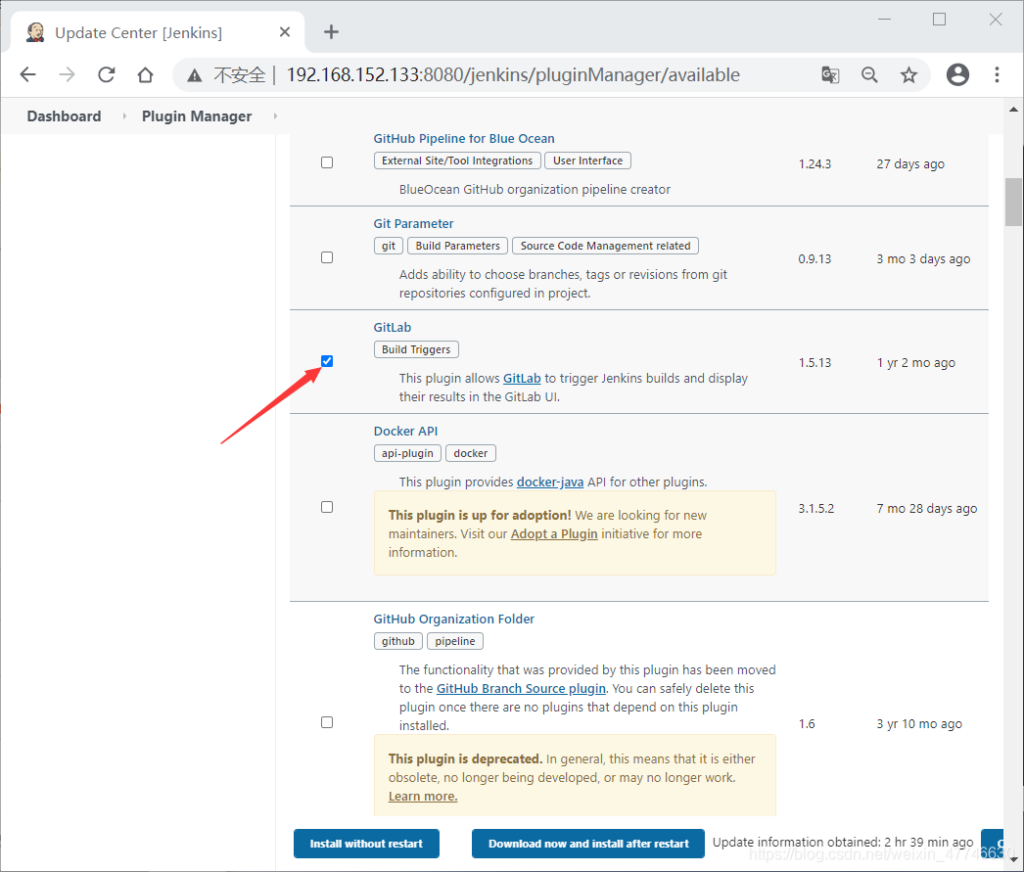The image size is (1024, 872).
Task: Open the GitHub Organization Folder link
Action: pyautogui.click(x=454, y=619)
